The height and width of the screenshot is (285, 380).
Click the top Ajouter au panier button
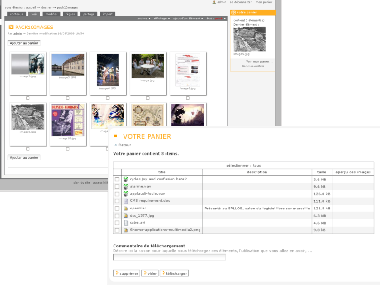(24, 43)
